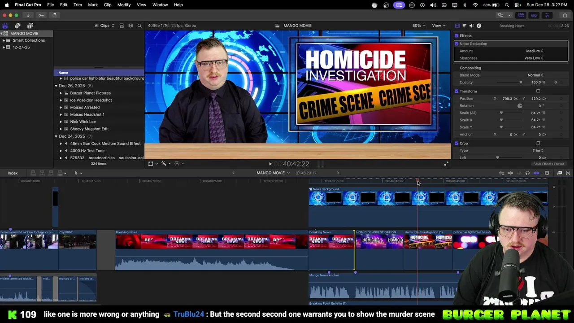
Task: Change timeline clip appearance filmstrip icon
Action: (547, 173)
